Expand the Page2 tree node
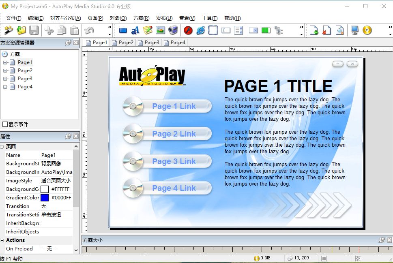Screen dimensions: 393x263 [x=5, y=71]
